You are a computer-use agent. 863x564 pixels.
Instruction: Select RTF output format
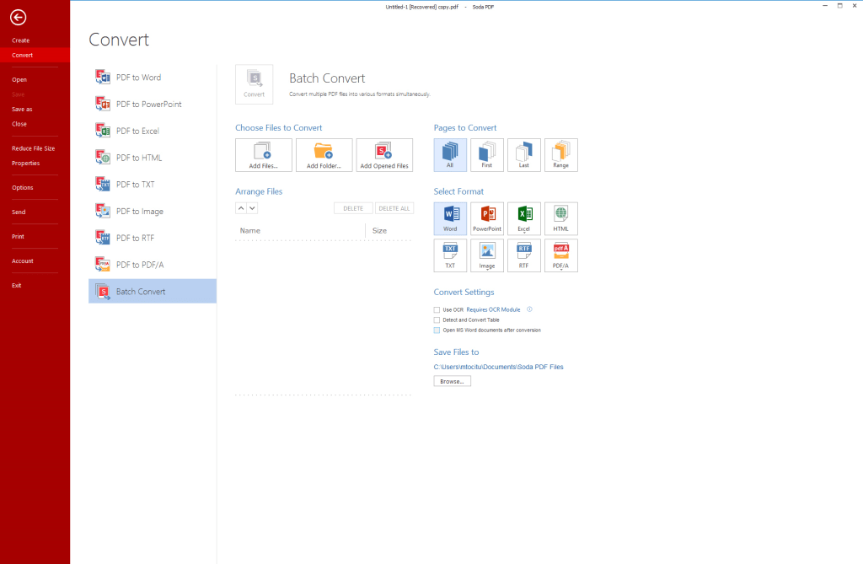[x=524, y=255]
